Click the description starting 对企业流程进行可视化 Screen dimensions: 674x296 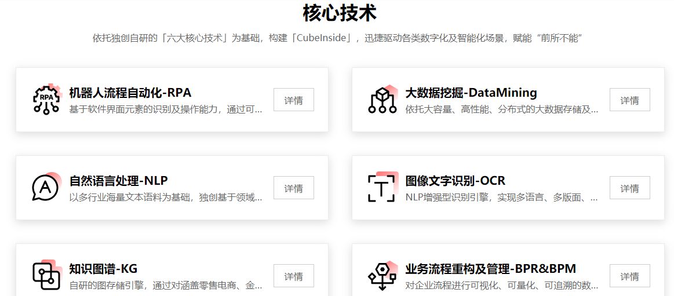pos(502,286)
